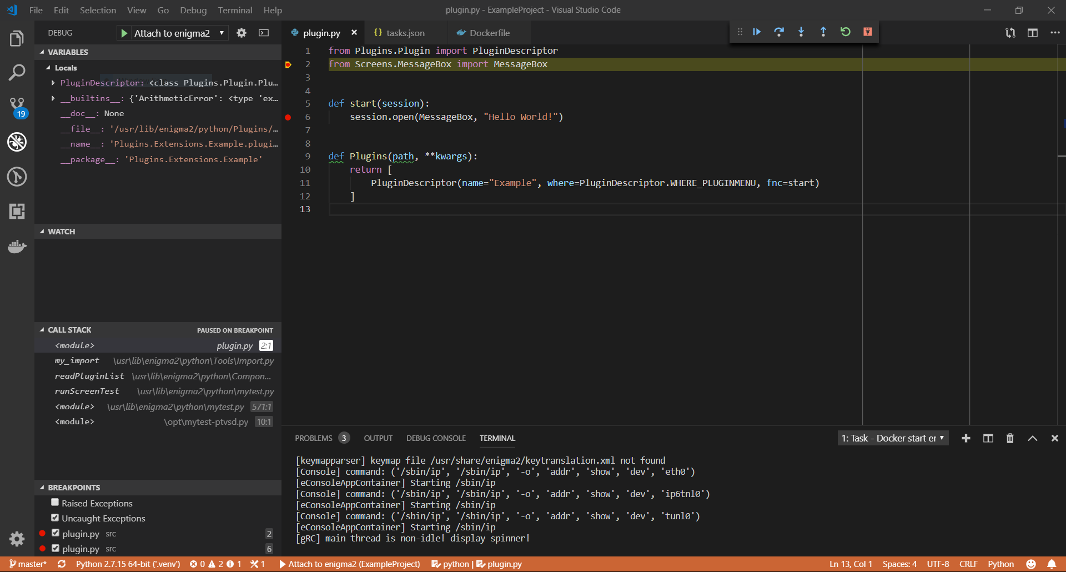Open the Debug view in activity bar
The height and width of the screenshot is (572, 1066).
pos(17,142)
